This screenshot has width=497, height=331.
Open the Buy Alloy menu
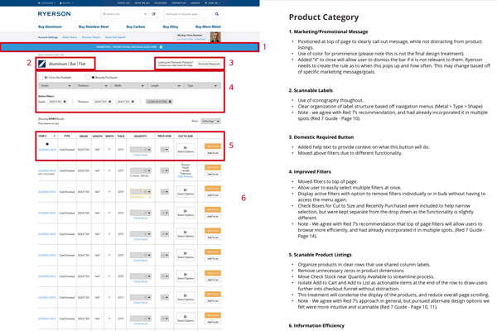pos(171,27)
